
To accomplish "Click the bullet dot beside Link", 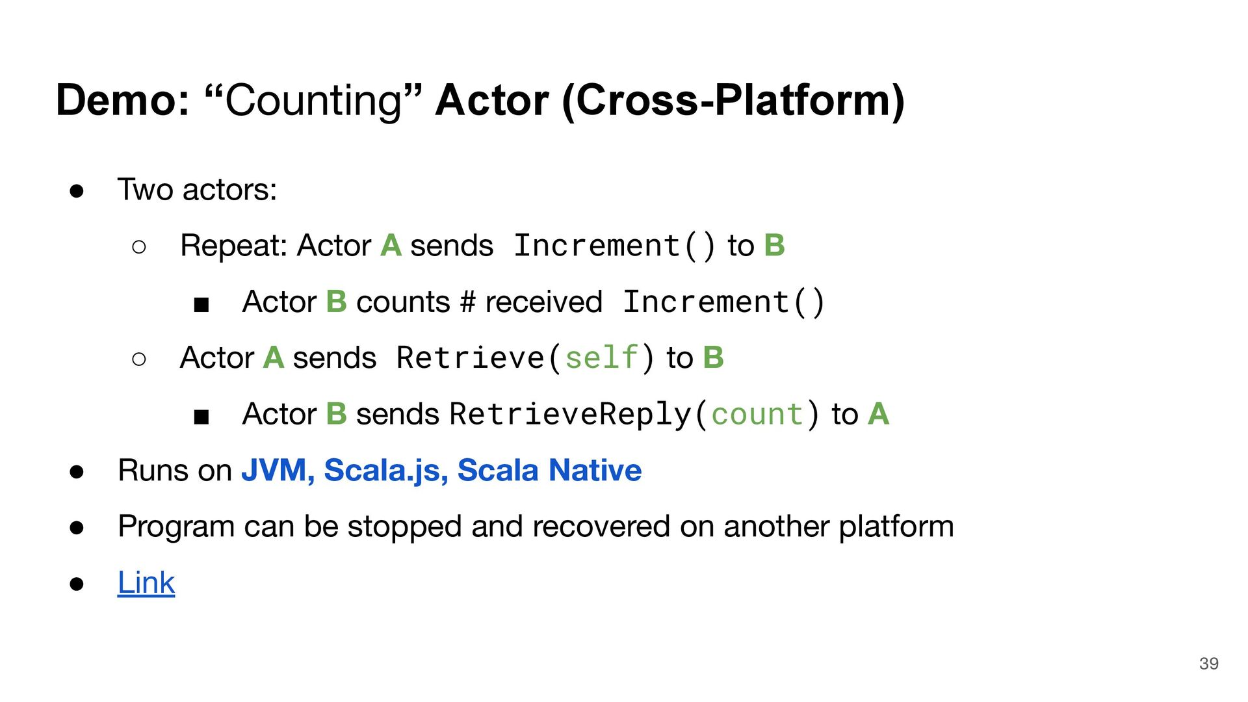I will pyautogui.click(x=77, y=584).
